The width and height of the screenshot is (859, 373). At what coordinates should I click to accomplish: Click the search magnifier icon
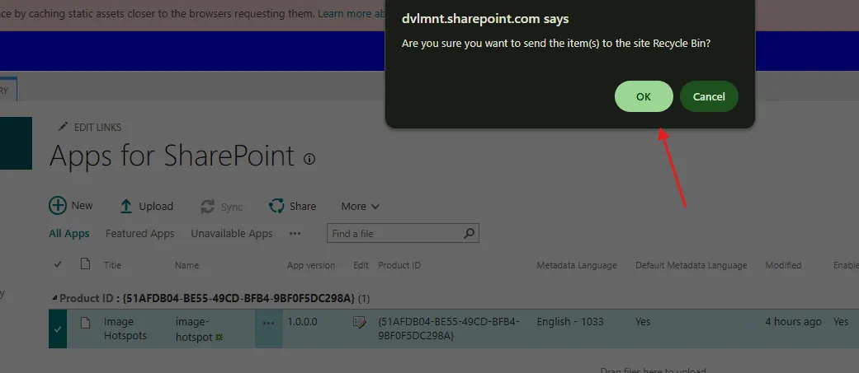point(469,234)
